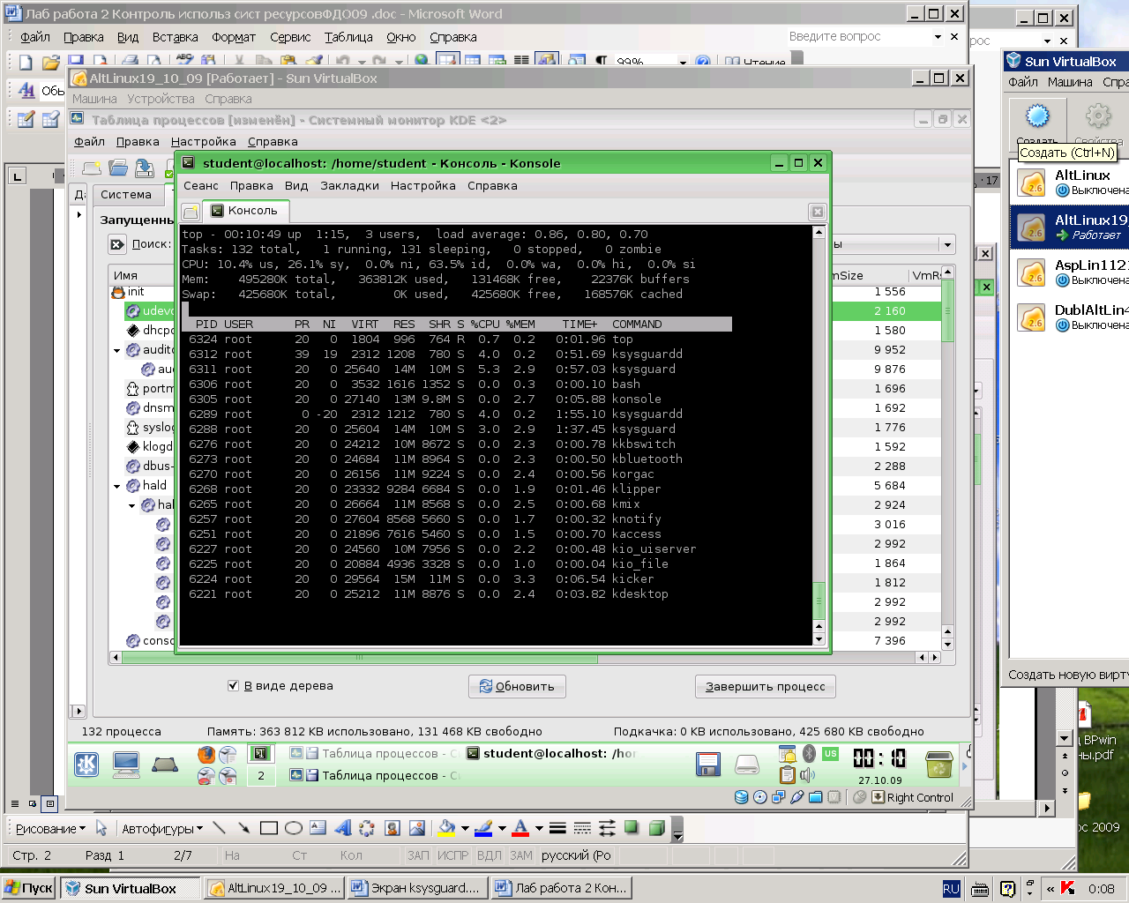Toggle 'В виде дерева' checkbox

coord(233,685)
